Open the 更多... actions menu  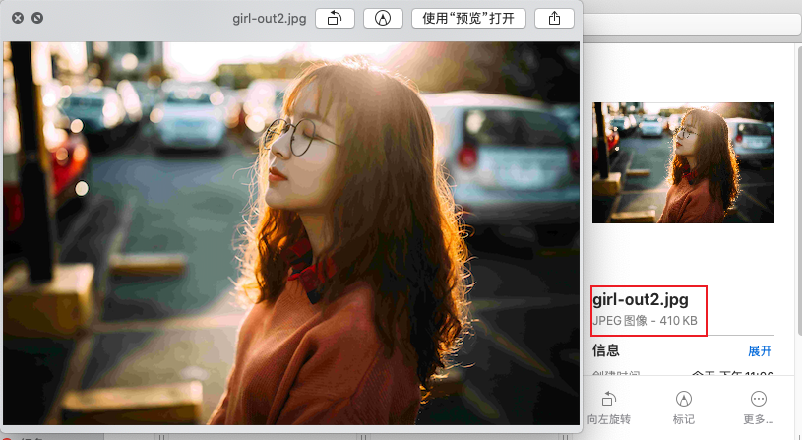758,409
